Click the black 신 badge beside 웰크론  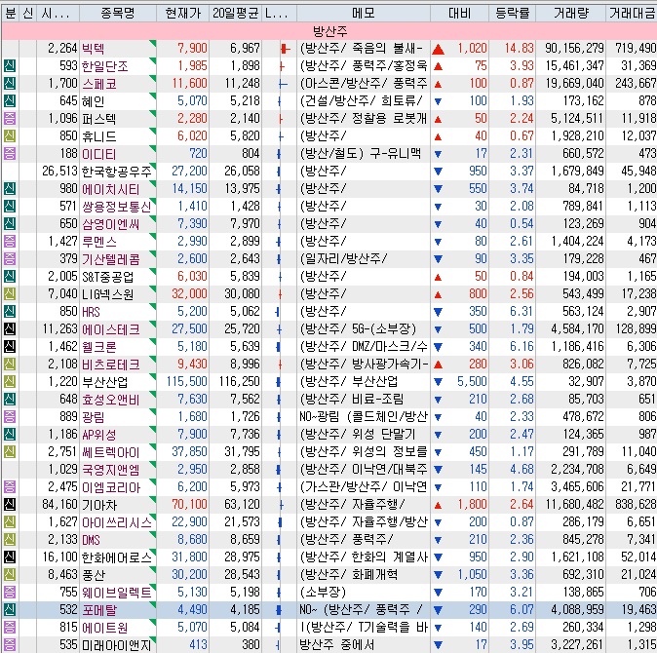[10, 347]
